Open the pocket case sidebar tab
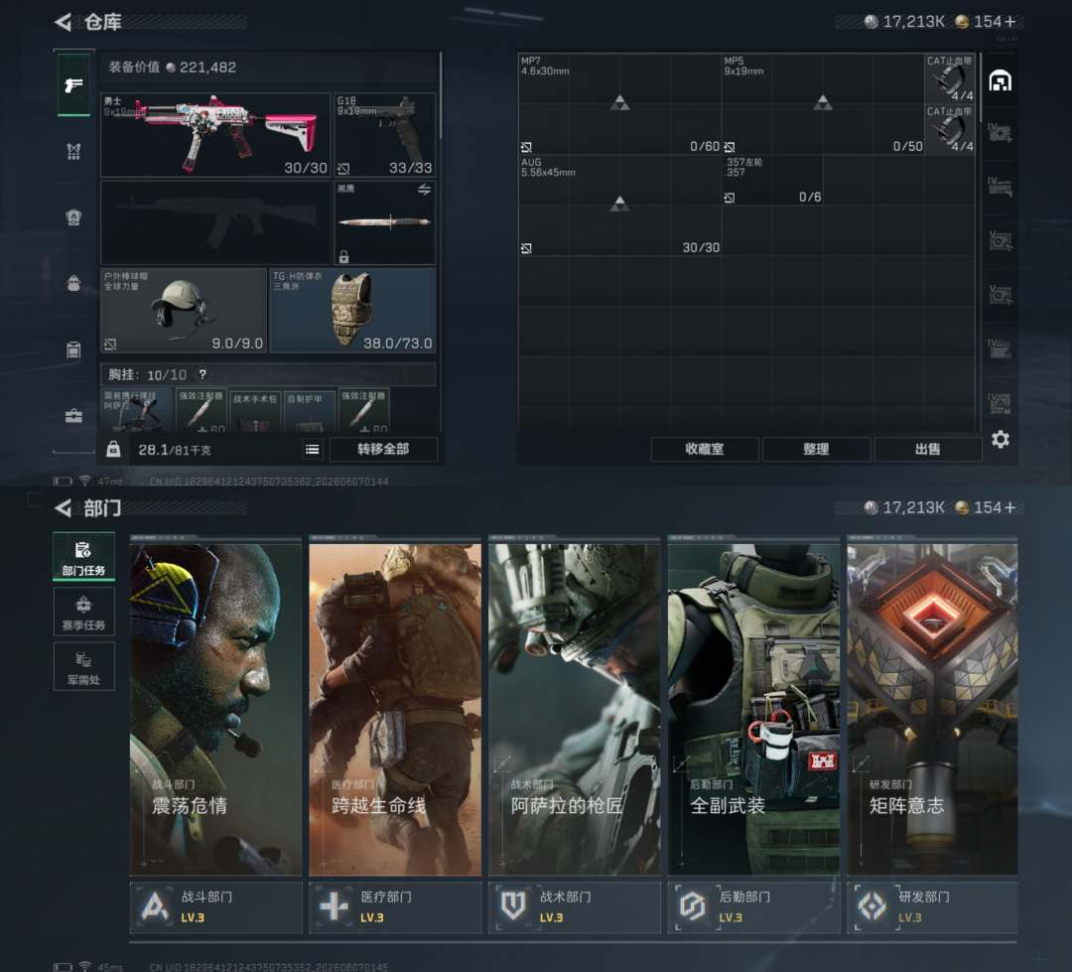The height and width of the screenshot is (972, 1072). click(73, 349)
